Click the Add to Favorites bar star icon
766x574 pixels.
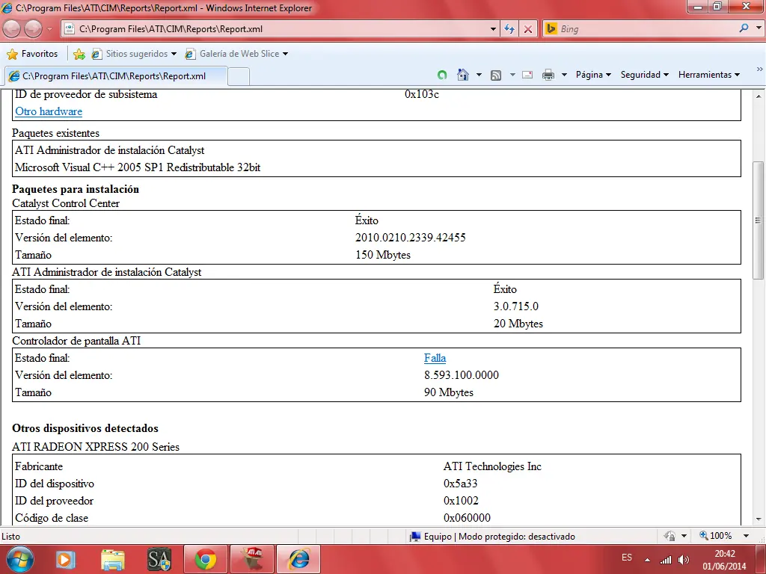point(79,54)
